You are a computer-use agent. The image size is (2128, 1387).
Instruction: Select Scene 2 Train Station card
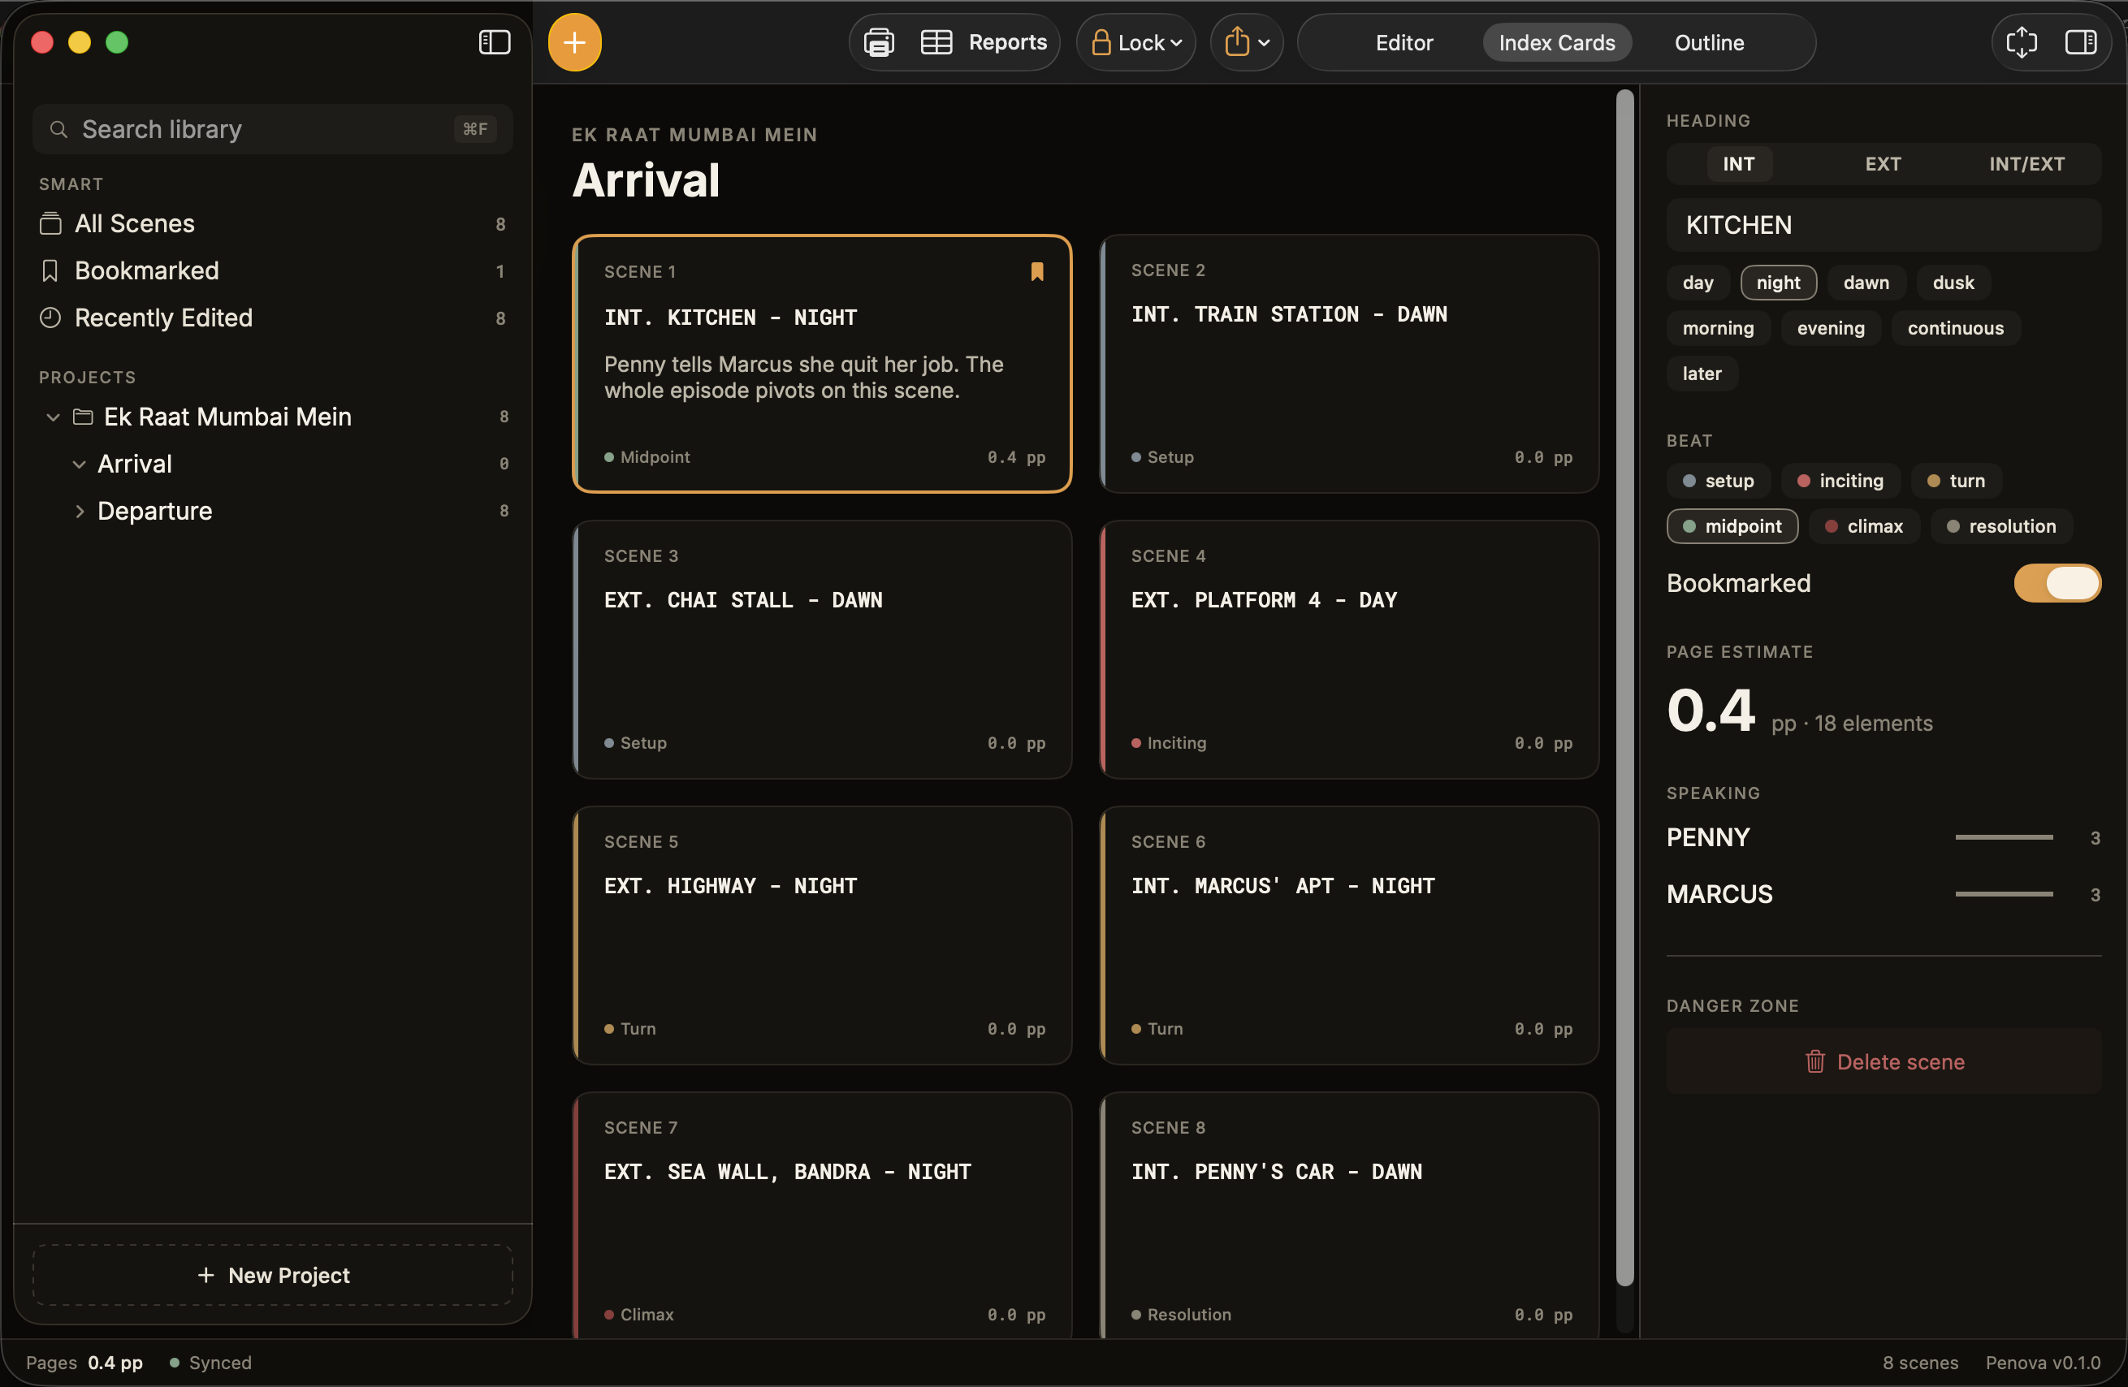pyautogui.click(x=1348, y=364)
